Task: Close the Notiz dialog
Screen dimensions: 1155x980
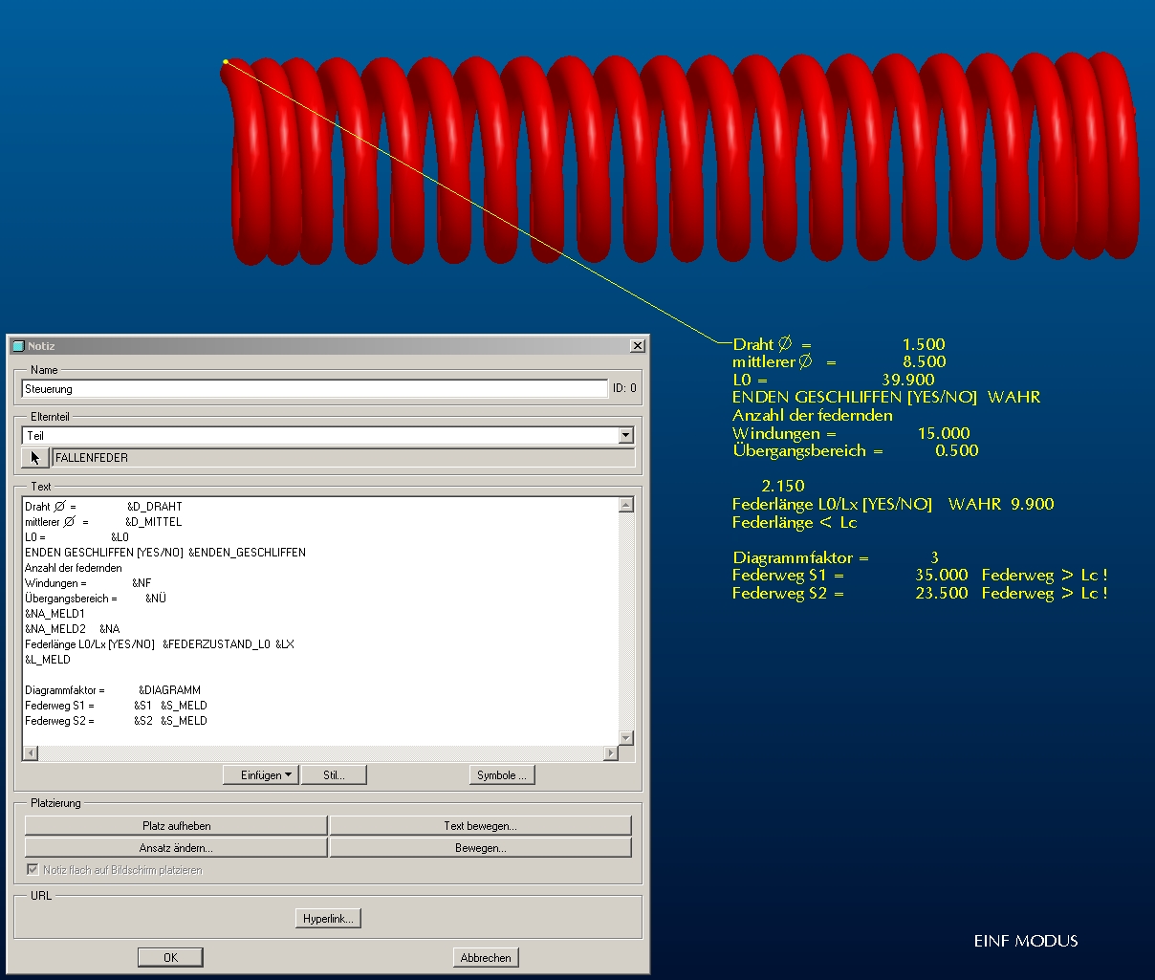Action: [x=638, y=346]
